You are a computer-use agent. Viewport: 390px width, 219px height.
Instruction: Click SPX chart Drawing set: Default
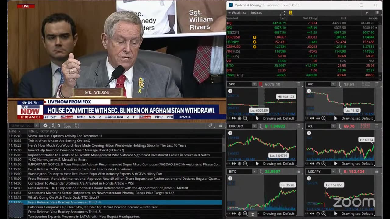(278, 118)
